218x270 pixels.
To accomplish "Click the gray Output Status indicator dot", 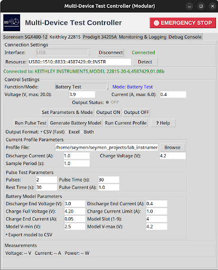I will point(107,102).
